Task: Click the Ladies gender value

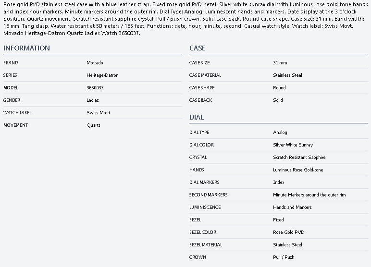Action: click(93, 100)
